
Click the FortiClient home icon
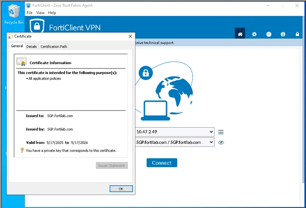(x=240, y=34)
